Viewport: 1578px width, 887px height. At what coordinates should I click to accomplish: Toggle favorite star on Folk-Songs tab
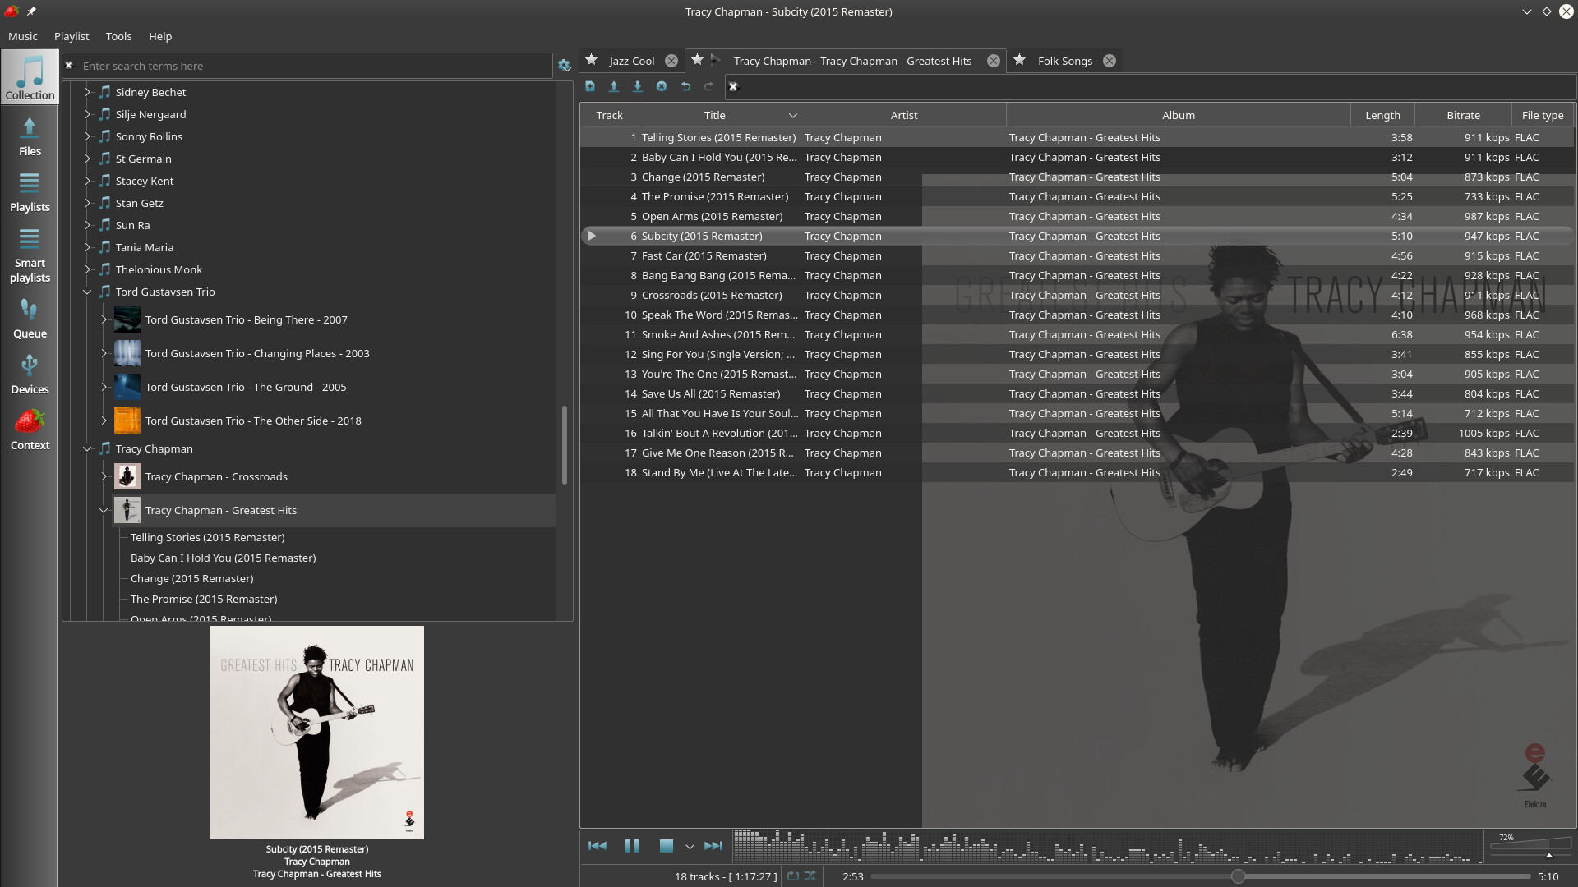(x=1020, y=60)
